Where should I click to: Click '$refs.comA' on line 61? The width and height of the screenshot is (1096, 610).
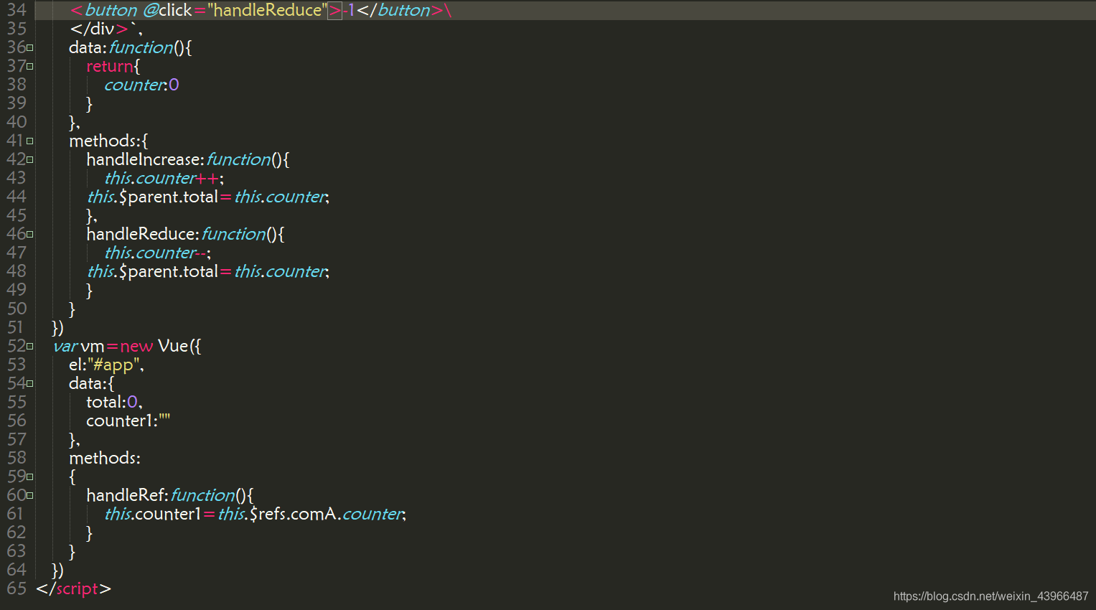pyautogui.click(x=293, y=514)
